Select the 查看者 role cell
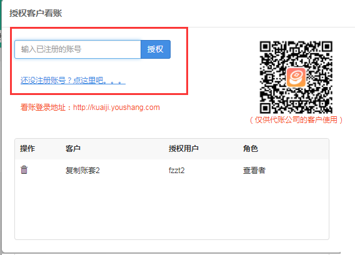Image resolution: width=355 pixels, height=255 pixels. (254, 170)
